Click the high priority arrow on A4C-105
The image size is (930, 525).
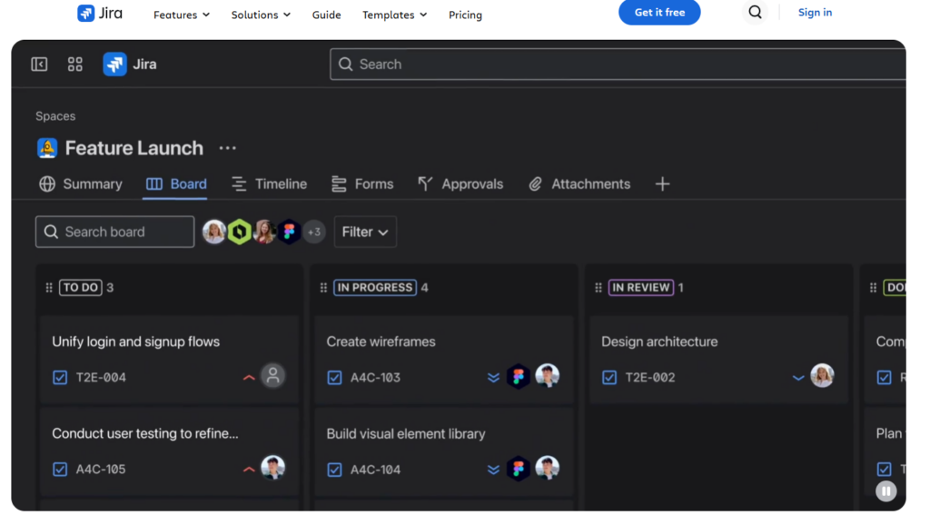[x=249, y=470]
